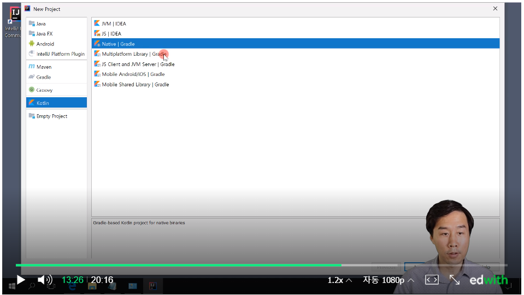Choose Mobile Shared Library | Gradle template
524x295 pixels.
point(296,85)
